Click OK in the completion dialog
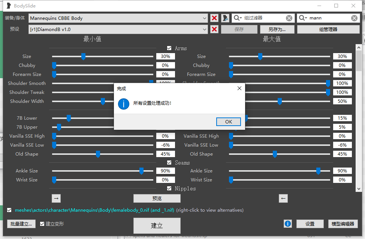This screenshot has width=365, height=239. pos(228,122)
